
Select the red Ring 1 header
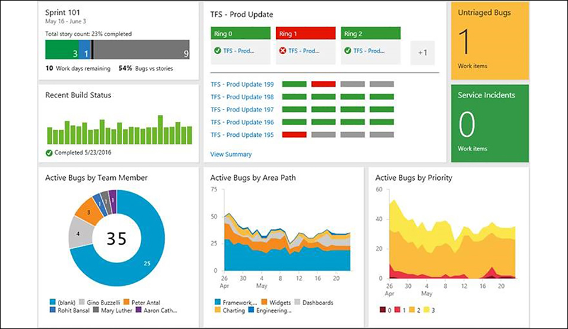[x=306, y=33]
